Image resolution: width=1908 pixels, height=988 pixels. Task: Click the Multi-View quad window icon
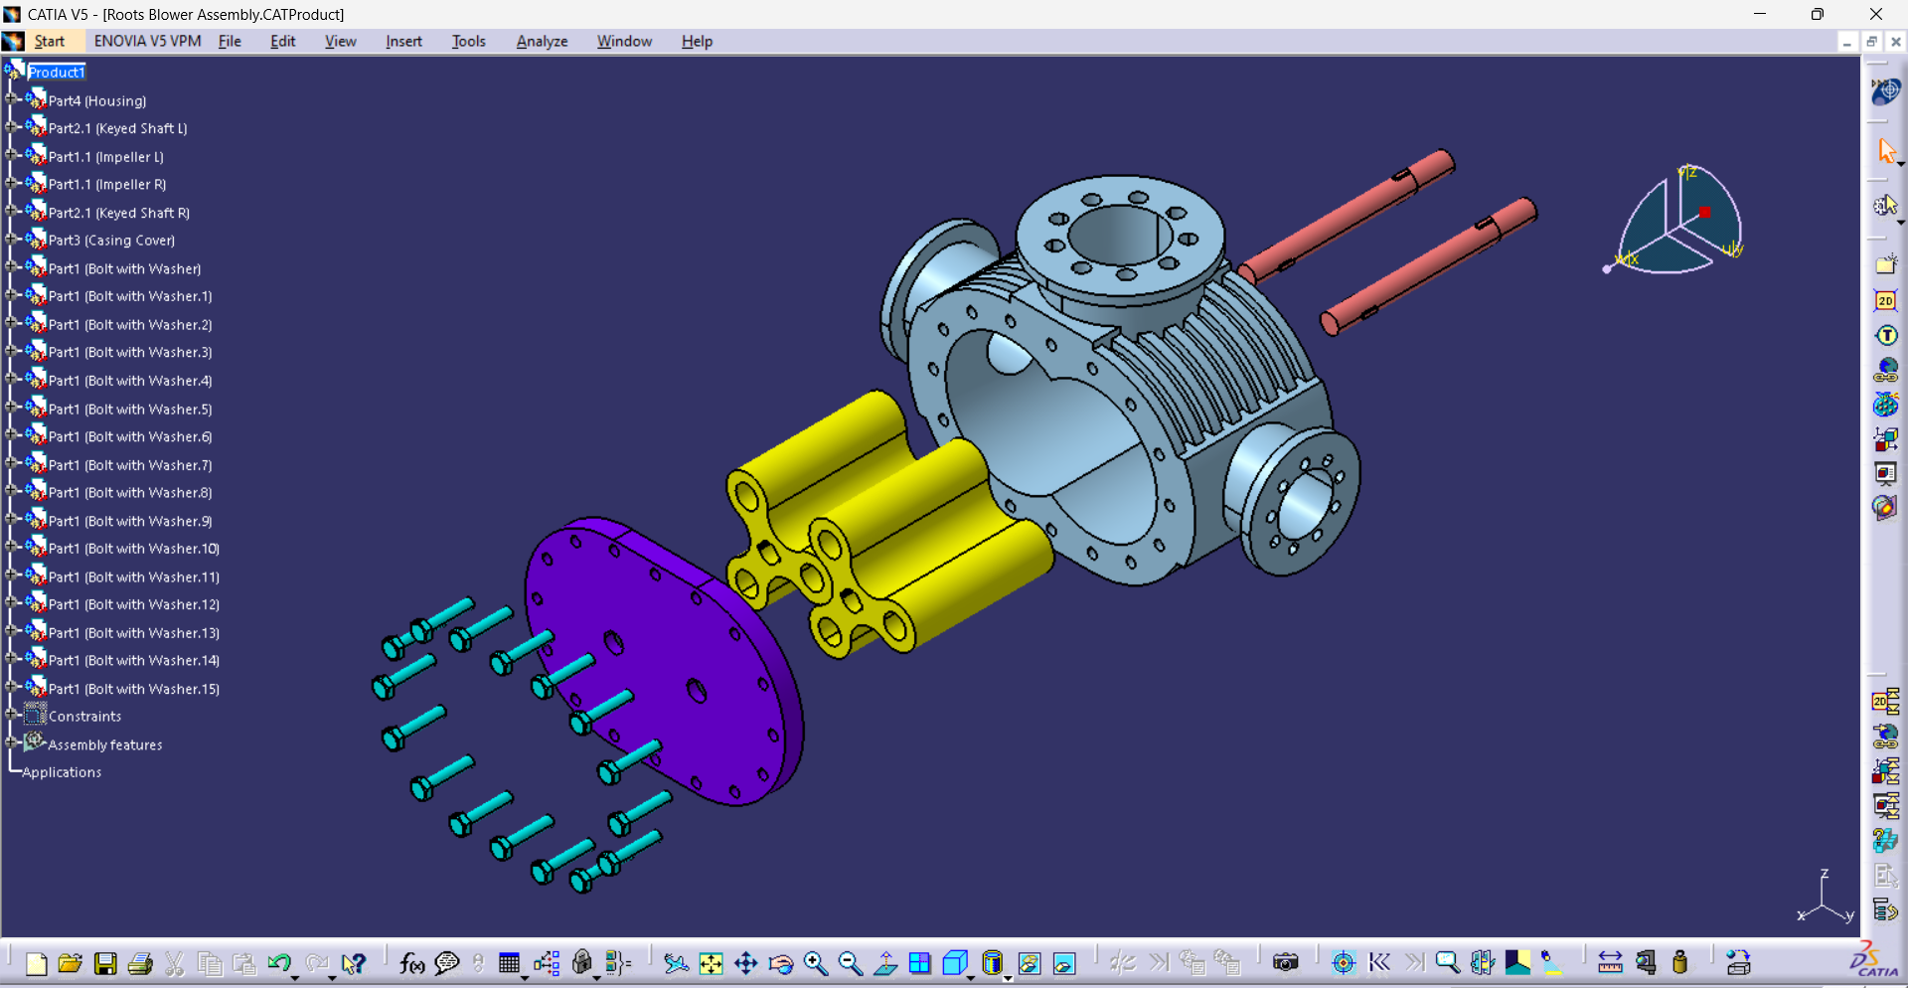coord(920,963)
